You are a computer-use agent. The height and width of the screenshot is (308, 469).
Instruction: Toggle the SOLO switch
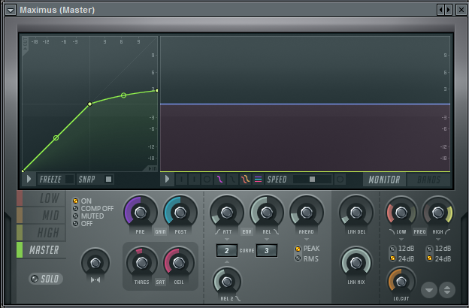45,279
